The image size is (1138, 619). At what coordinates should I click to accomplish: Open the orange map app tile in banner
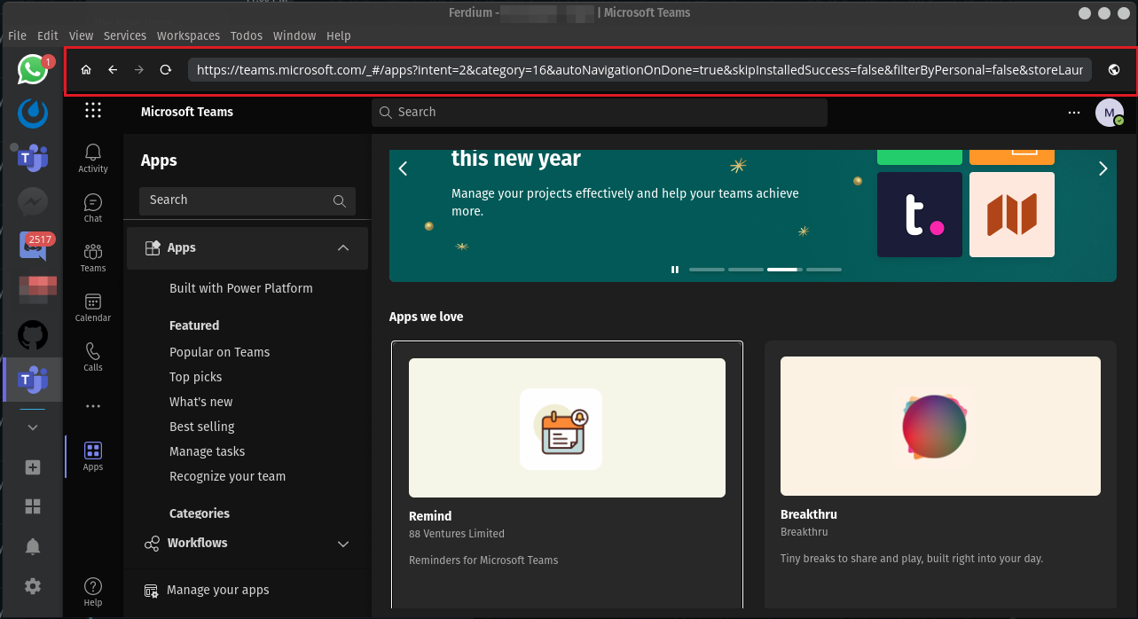[1012, 215]
